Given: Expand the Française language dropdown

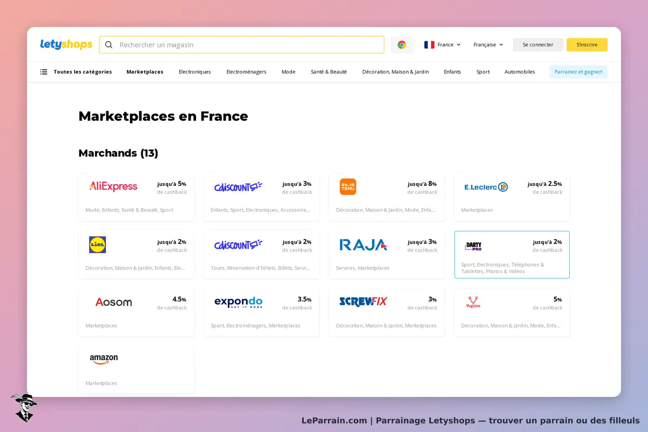Looking at the screenshot, I should [488, 45].
